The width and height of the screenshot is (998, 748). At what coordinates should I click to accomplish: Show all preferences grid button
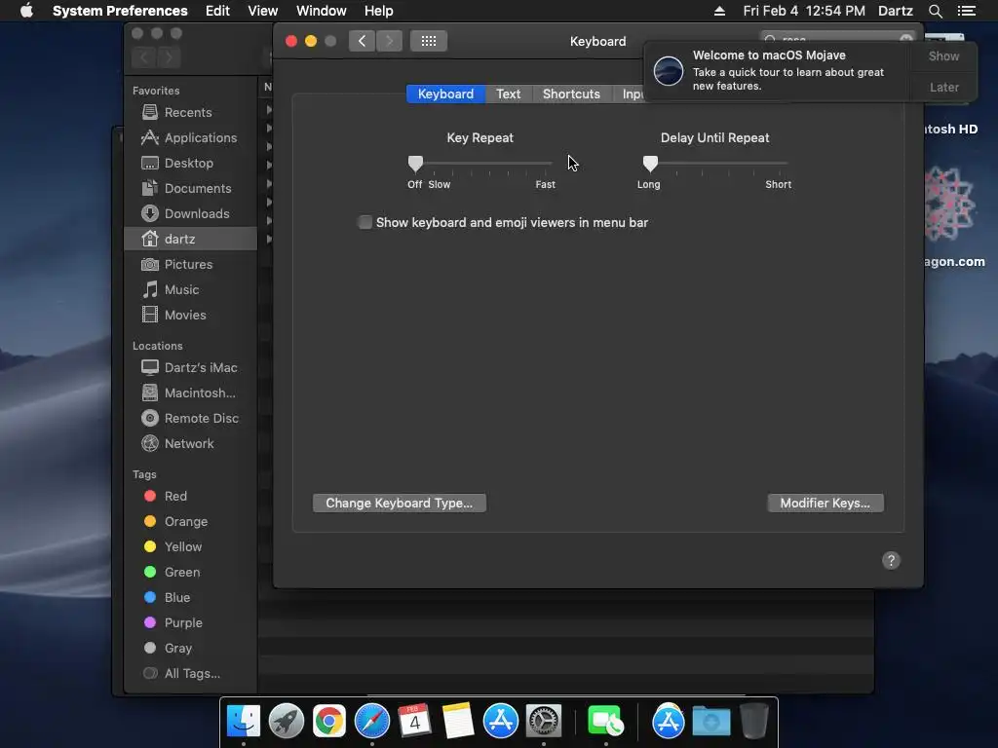(429, 41)
